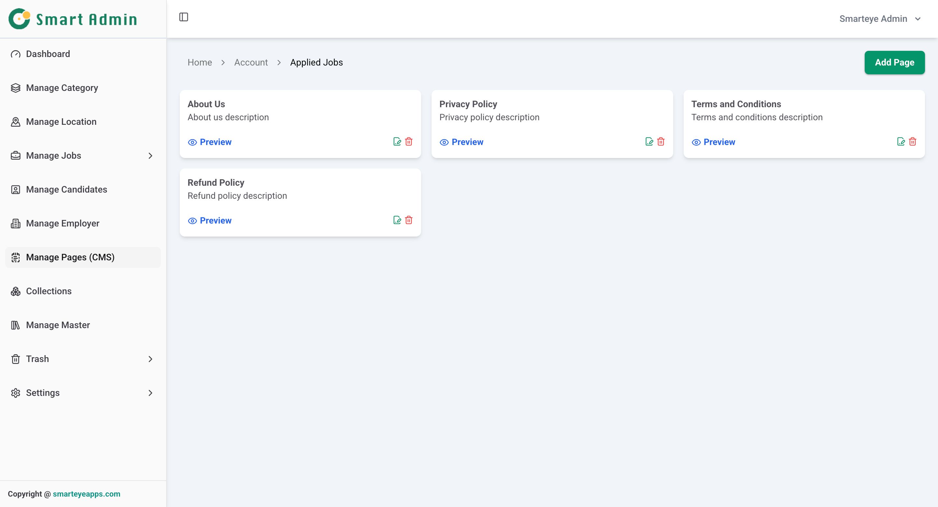Delete the Privacy Policy page with trash icon
This screenshot has width=938, height=507.
click(661, 142)
